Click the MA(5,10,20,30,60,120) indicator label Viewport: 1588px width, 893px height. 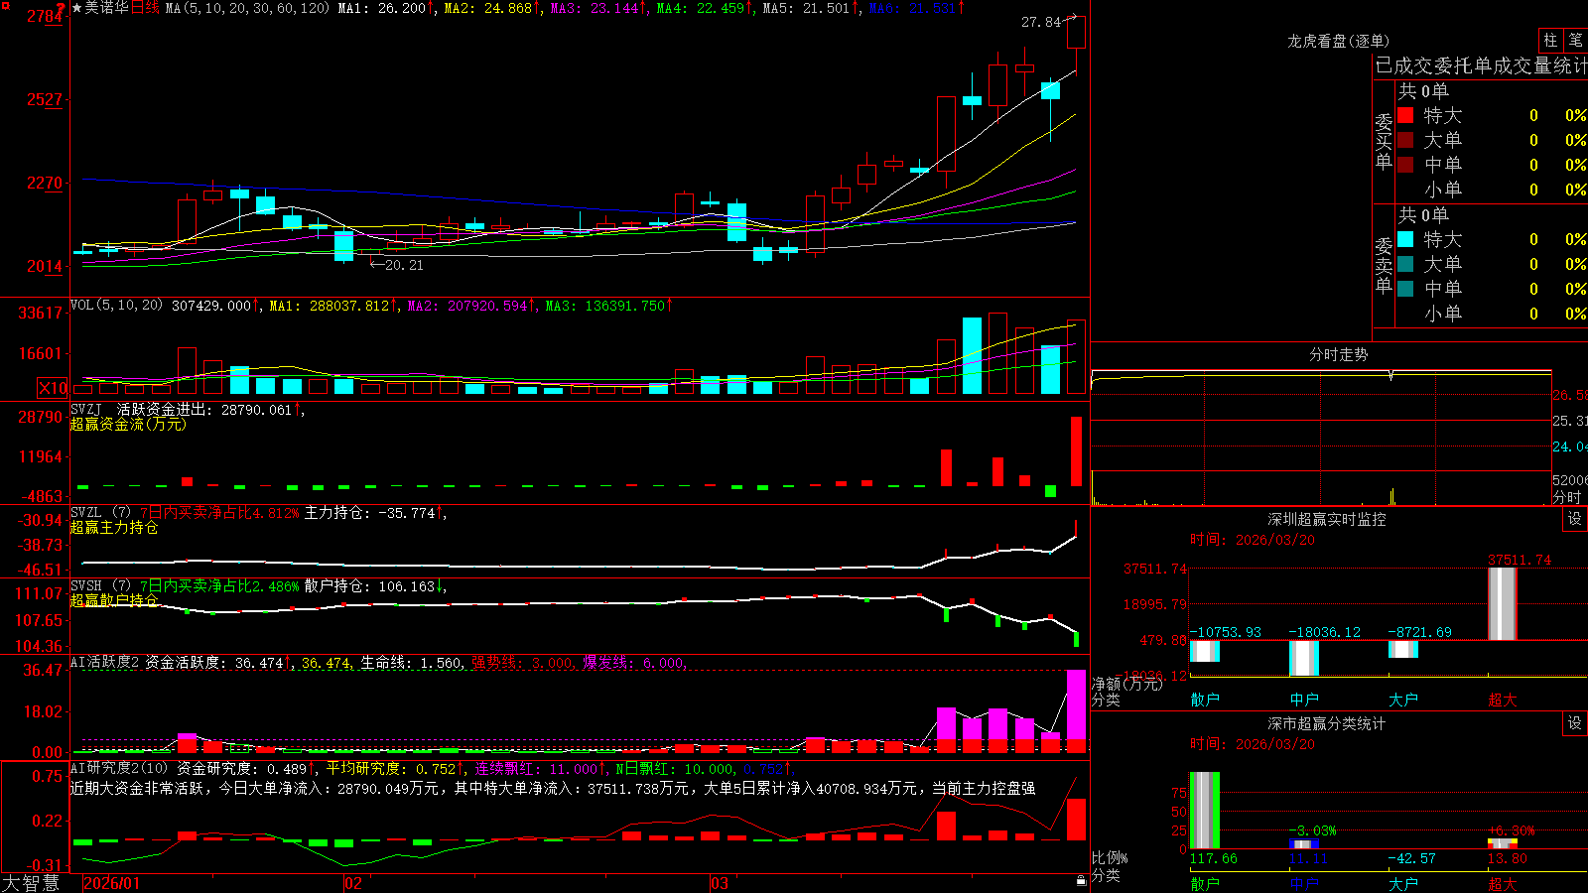[x=247, y=8]
